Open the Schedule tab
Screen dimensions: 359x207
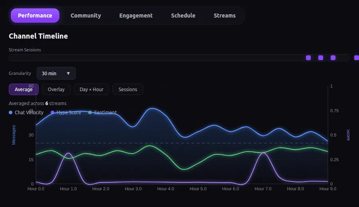(x=183, y=16)
